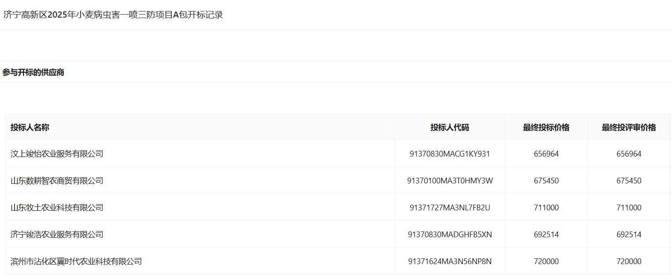The height and width of the screenshot is (280, 672).
Task: Select the 滨州市沾化区翼时代农业科技有限公司 row
Action: (x=338, y=261)
